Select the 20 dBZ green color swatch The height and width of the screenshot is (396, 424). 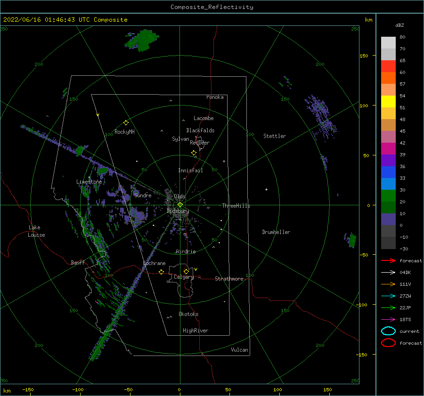pos(388,196)
